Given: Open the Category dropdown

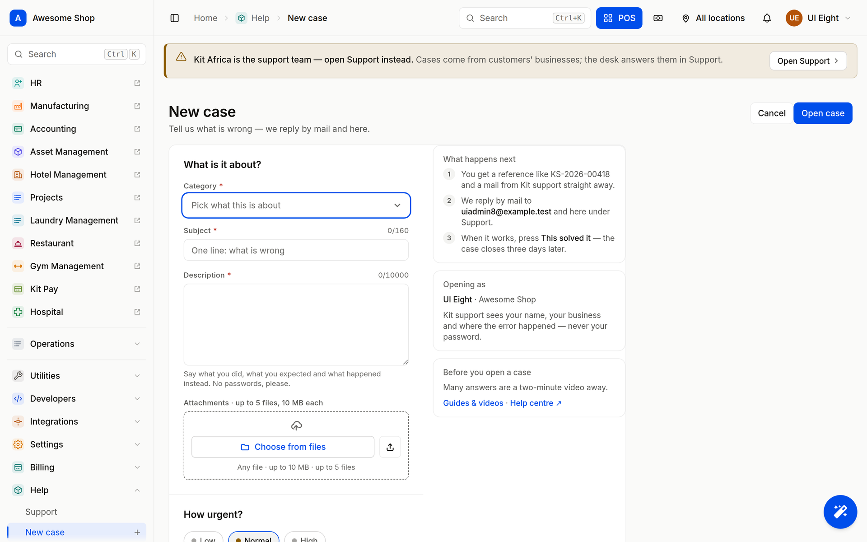Looking at the screenshot, I should [296, 206].
